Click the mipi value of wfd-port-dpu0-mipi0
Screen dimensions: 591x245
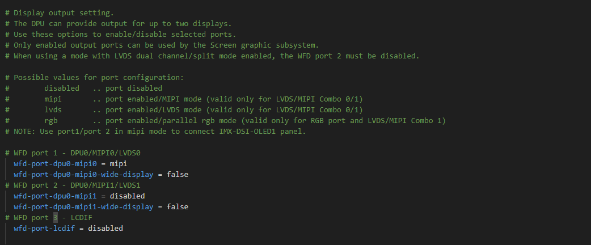119,164
